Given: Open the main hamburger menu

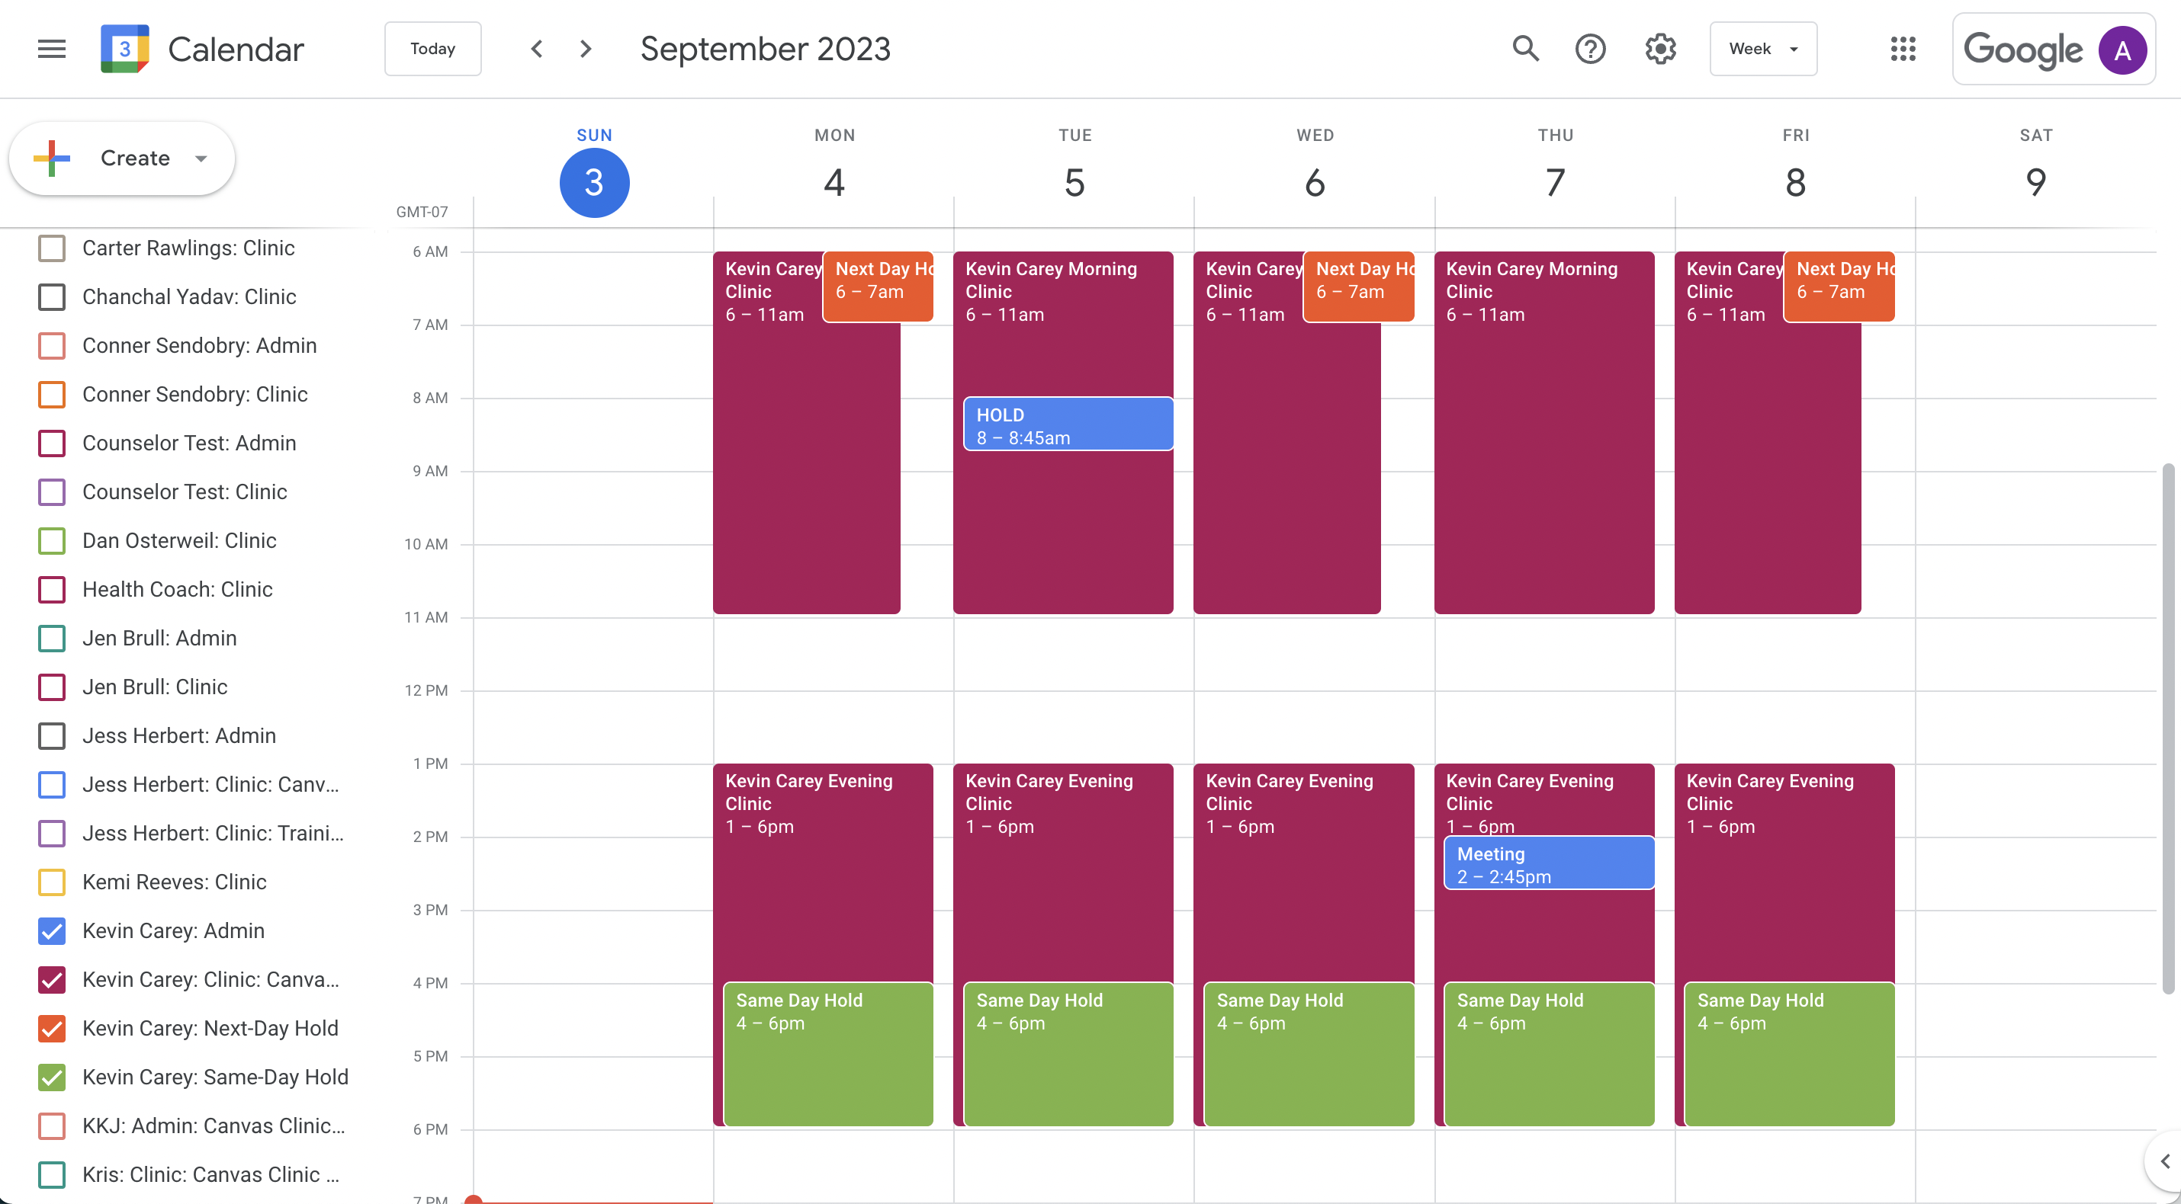Looking at the screenshot, I should coord(51,48).
